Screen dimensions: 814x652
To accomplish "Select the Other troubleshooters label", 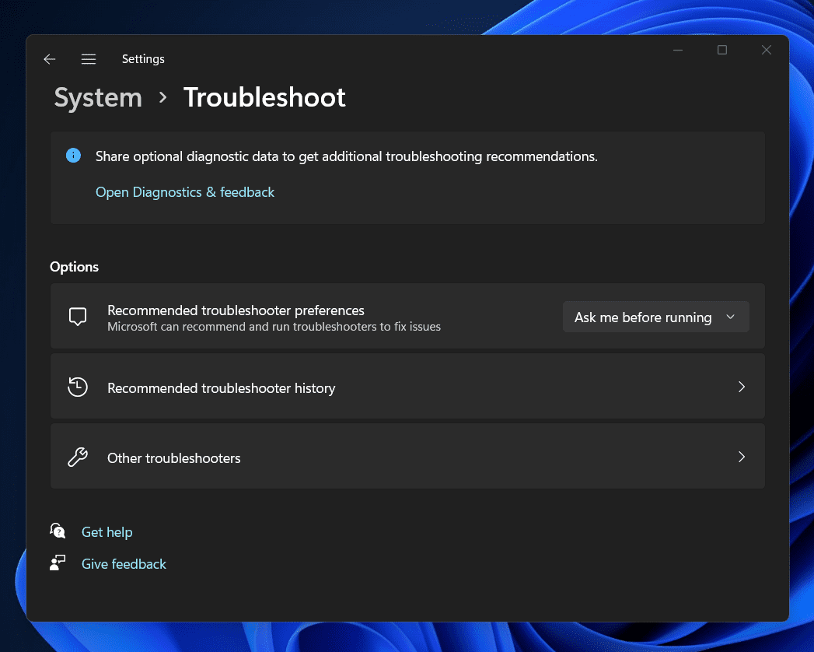I will click(174, 458).
